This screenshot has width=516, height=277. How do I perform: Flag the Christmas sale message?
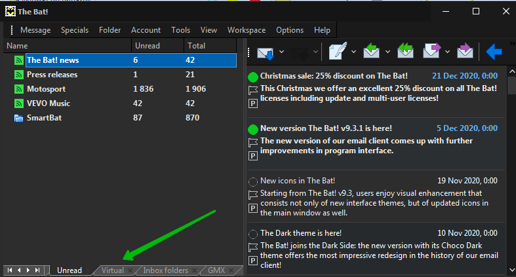tap(252, 90)
